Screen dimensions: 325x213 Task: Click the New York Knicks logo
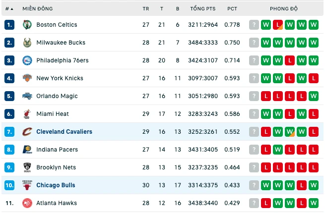pos(27,78)
